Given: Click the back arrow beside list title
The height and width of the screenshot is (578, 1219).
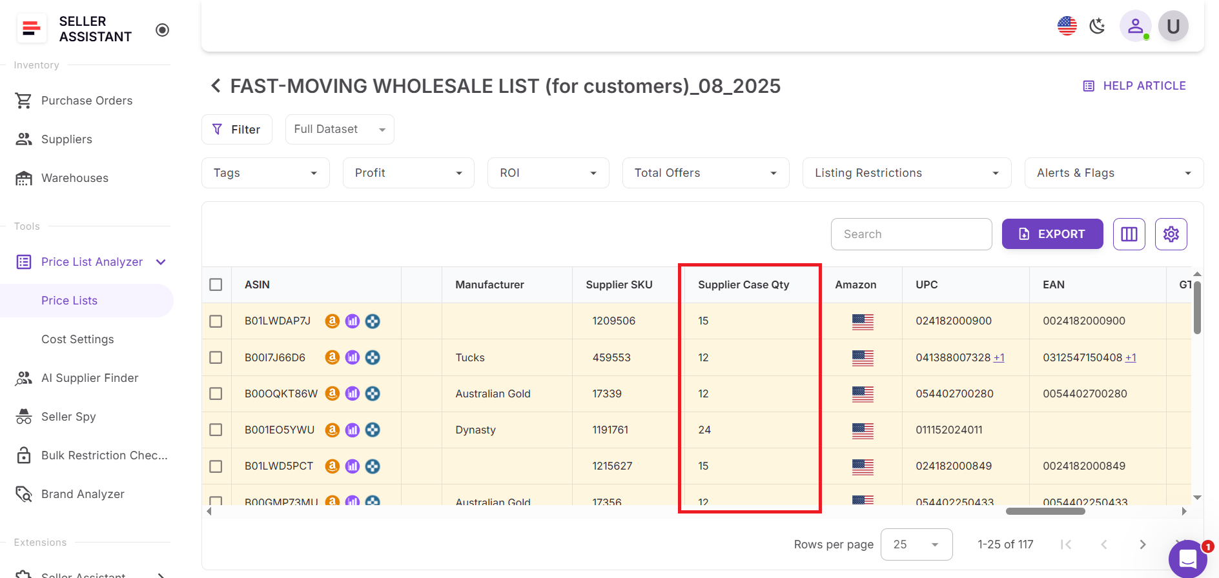Looking at the screenshot, I should (216, 86).
